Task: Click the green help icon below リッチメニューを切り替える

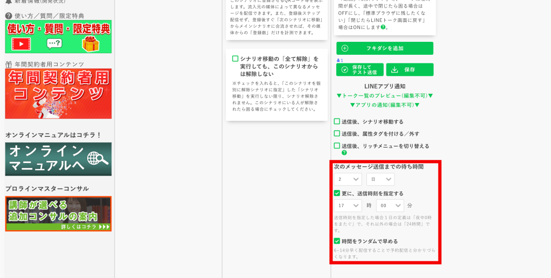Action: coord(344,153)
